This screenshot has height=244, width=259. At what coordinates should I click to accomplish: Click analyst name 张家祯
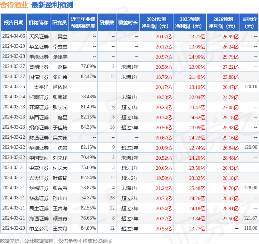tap(60, 97)
